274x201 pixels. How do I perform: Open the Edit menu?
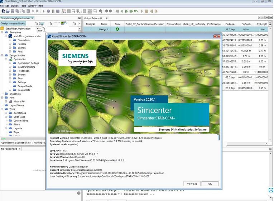coord(7,6)
